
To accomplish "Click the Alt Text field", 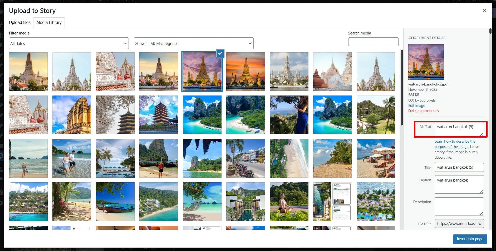I will point(459,129).
